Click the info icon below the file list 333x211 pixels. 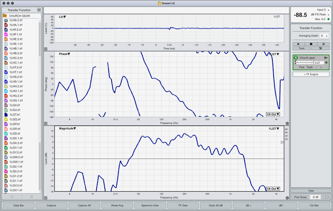click(12, 197)
